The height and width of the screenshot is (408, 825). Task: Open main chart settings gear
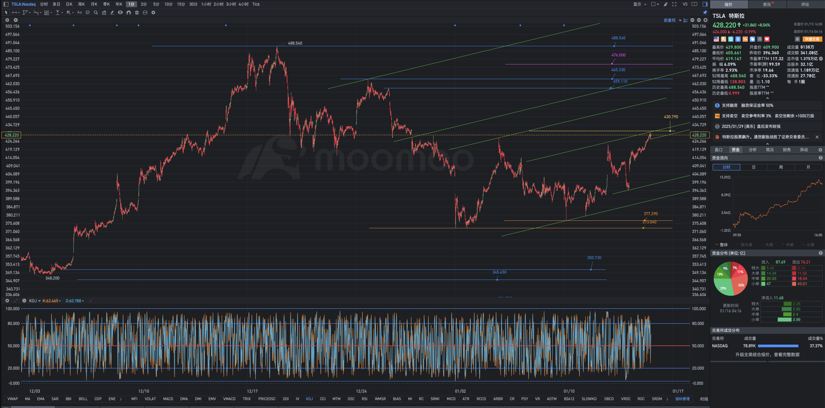click(7, 20)
